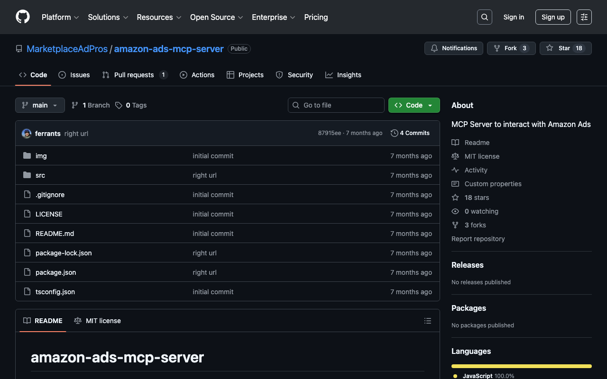Screen dimensions: 607x379
Task: Open the MarketplaceAdPros owner link
Action: [67, 49]
